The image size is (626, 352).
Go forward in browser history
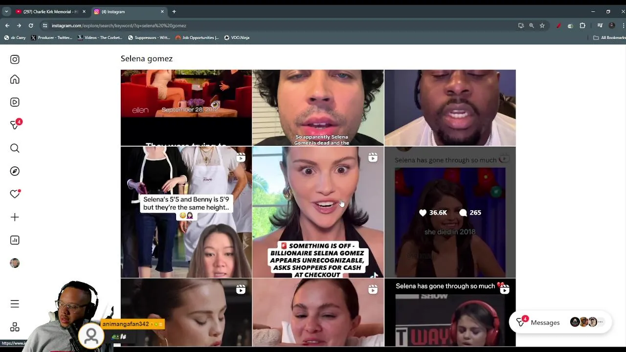19,25
